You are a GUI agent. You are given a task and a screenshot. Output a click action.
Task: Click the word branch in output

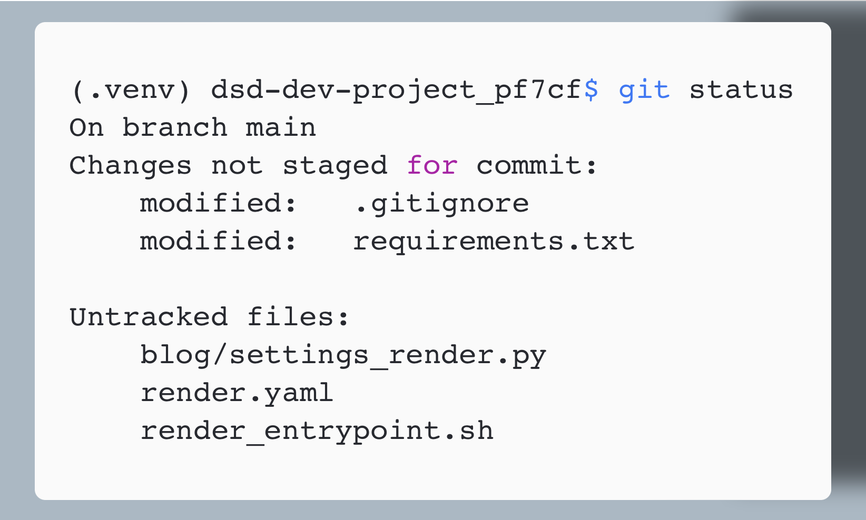pyautogui.click(x=175, y=128)
